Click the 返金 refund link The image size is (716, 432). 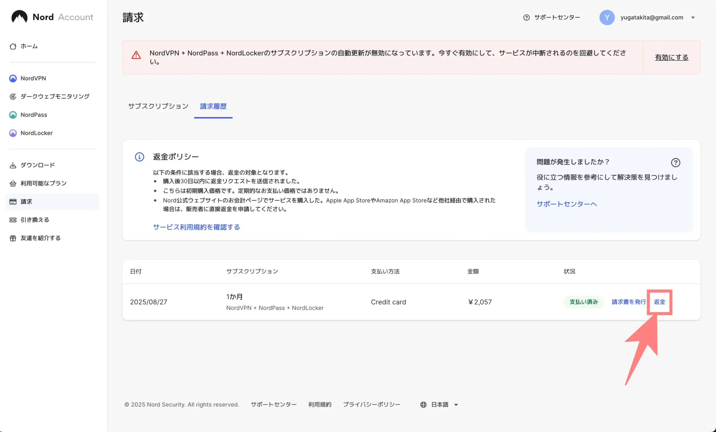[x=660, y=302]
